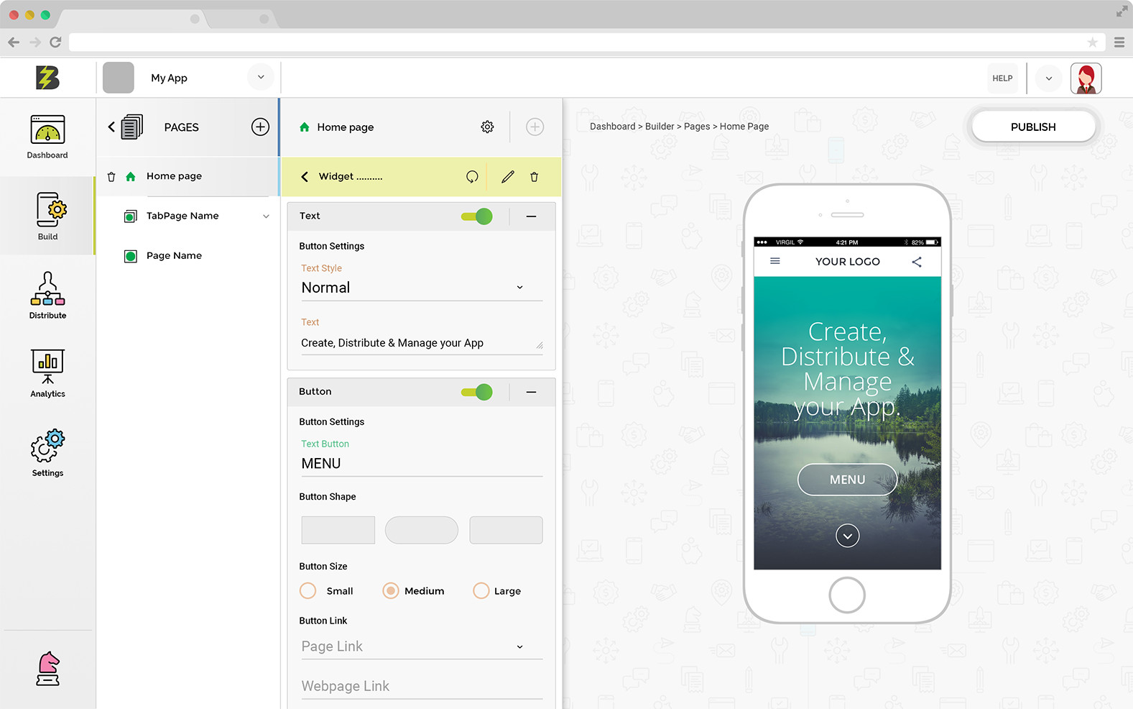
Task: Go back from the Widget header
Action: click(x=305, y=177)
